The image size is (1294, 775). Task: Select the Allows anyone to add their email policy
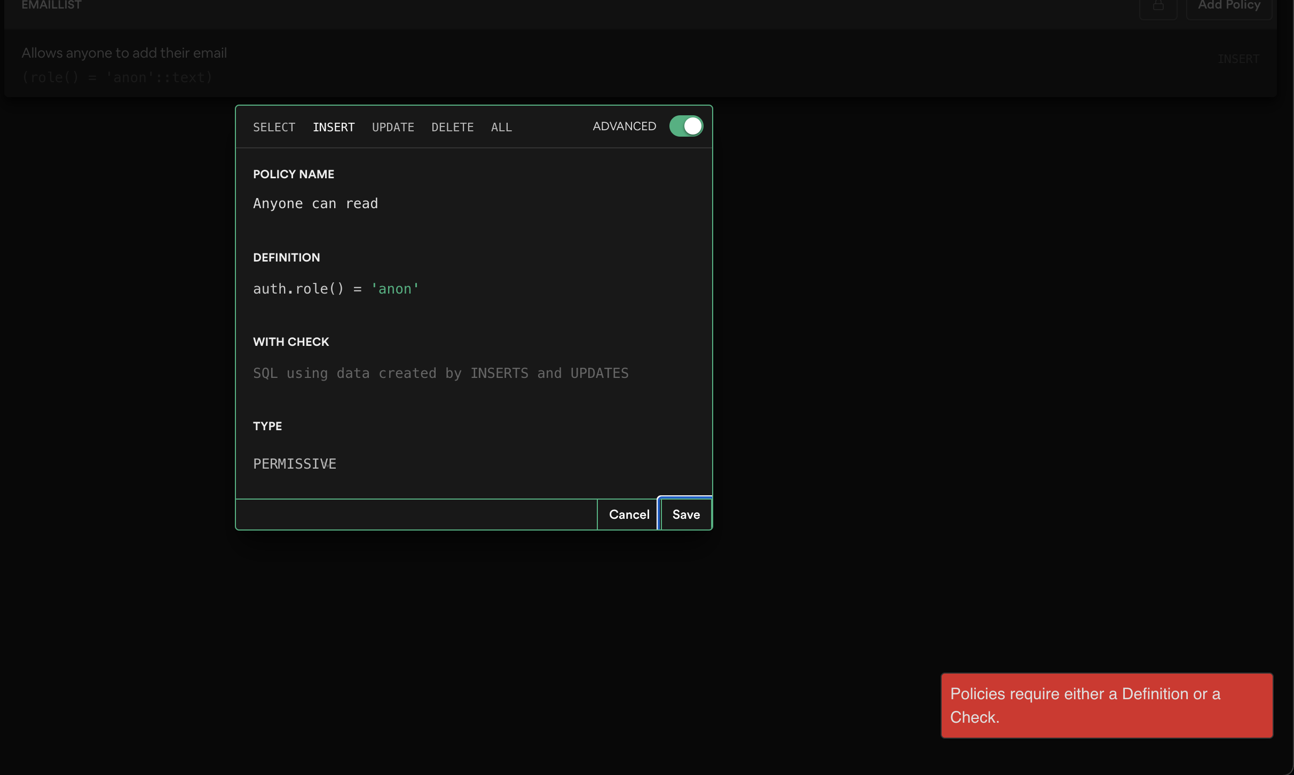point(124,52)
